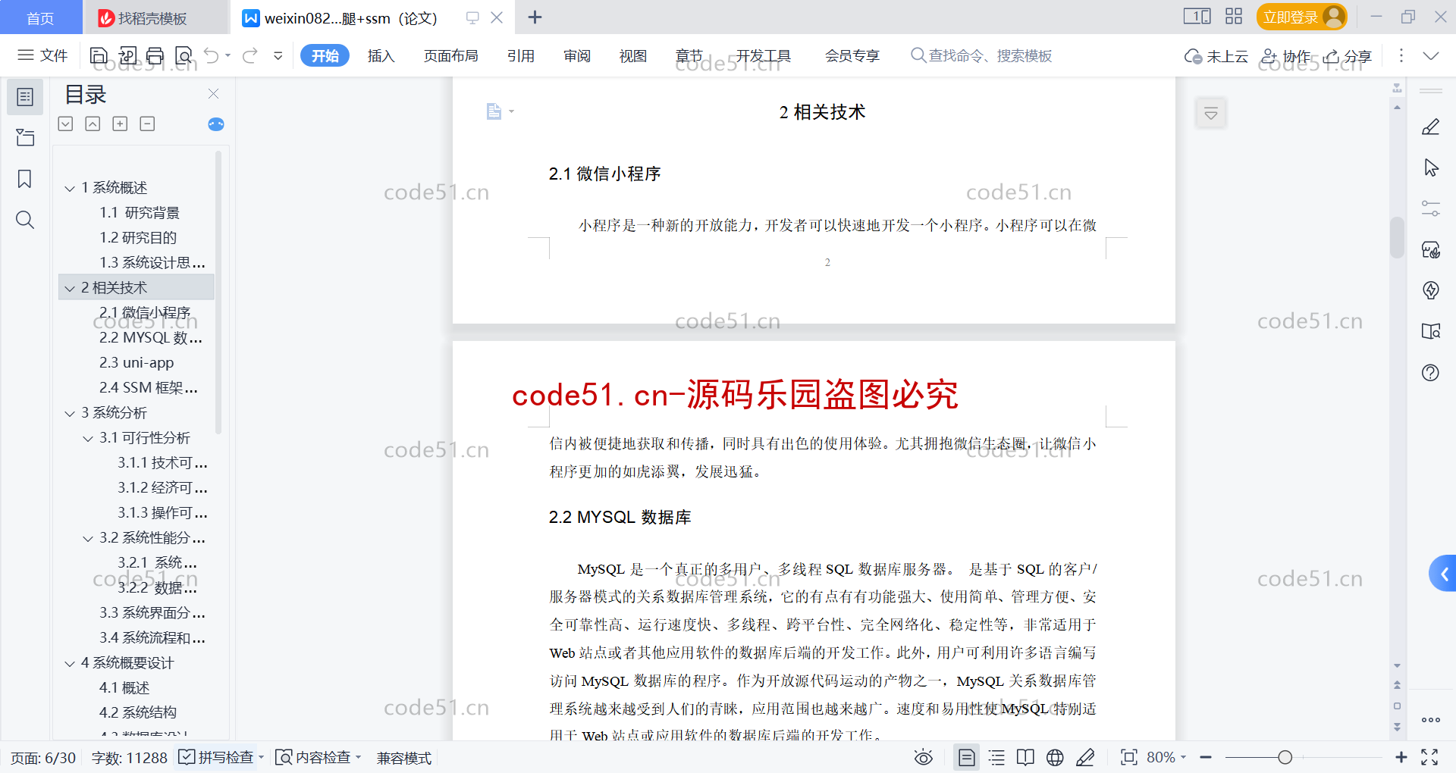Viewport: 1456px width, 773px height.
Task: Expand the ribbon collapse chevron at top right
Action: (x=1431, y=55)
